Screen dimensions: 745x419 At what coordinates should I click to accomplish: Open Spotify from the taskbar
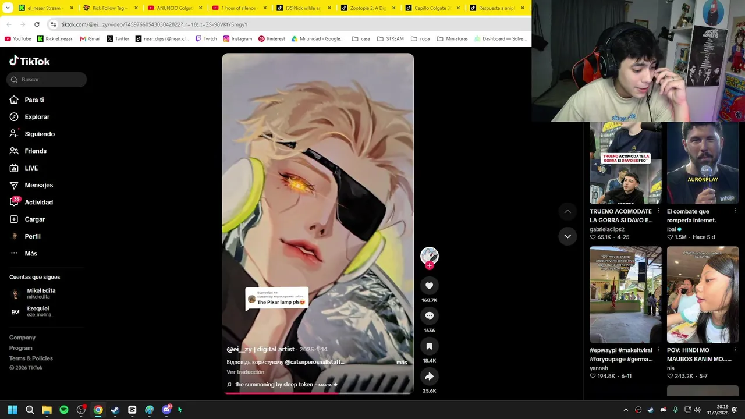pyautogui.click(x=64, y=410)
